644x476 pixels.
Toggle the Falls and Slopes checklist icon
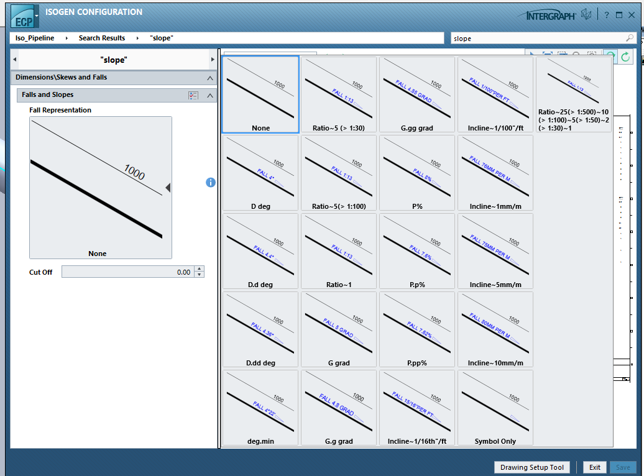(x=193, y=95)
